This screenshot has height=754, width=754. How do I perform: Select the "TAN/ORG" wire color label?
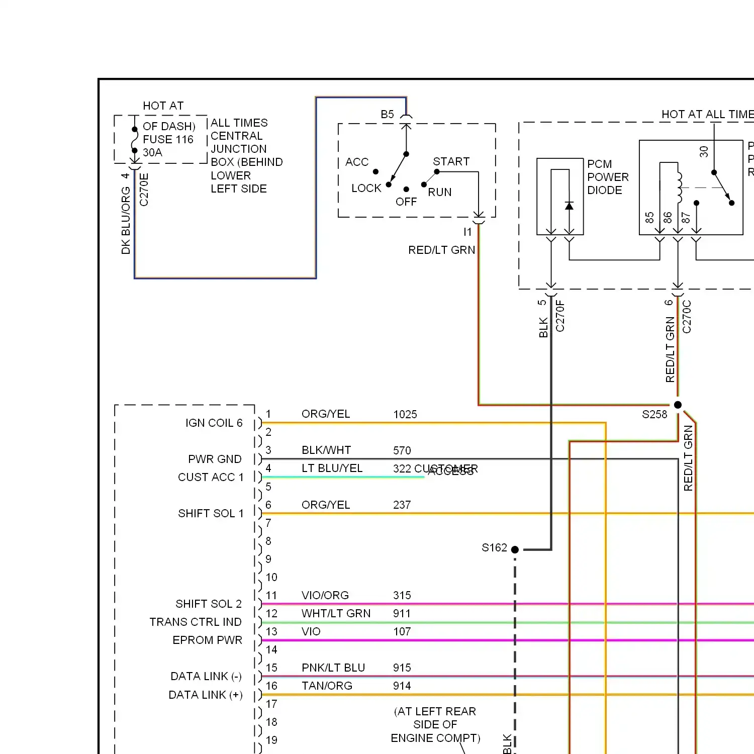(x=327, y=686)
